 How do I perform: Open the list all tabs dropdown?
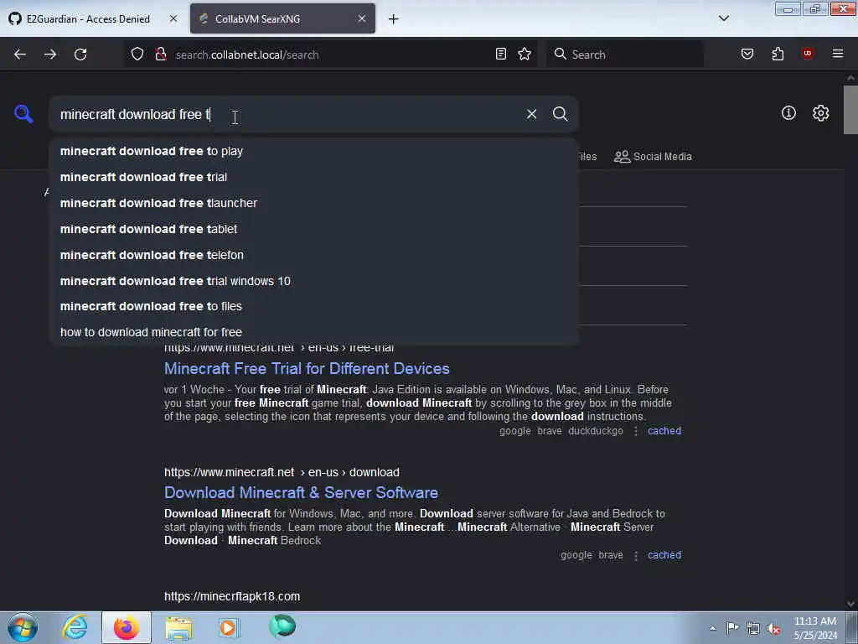point(723,18)
